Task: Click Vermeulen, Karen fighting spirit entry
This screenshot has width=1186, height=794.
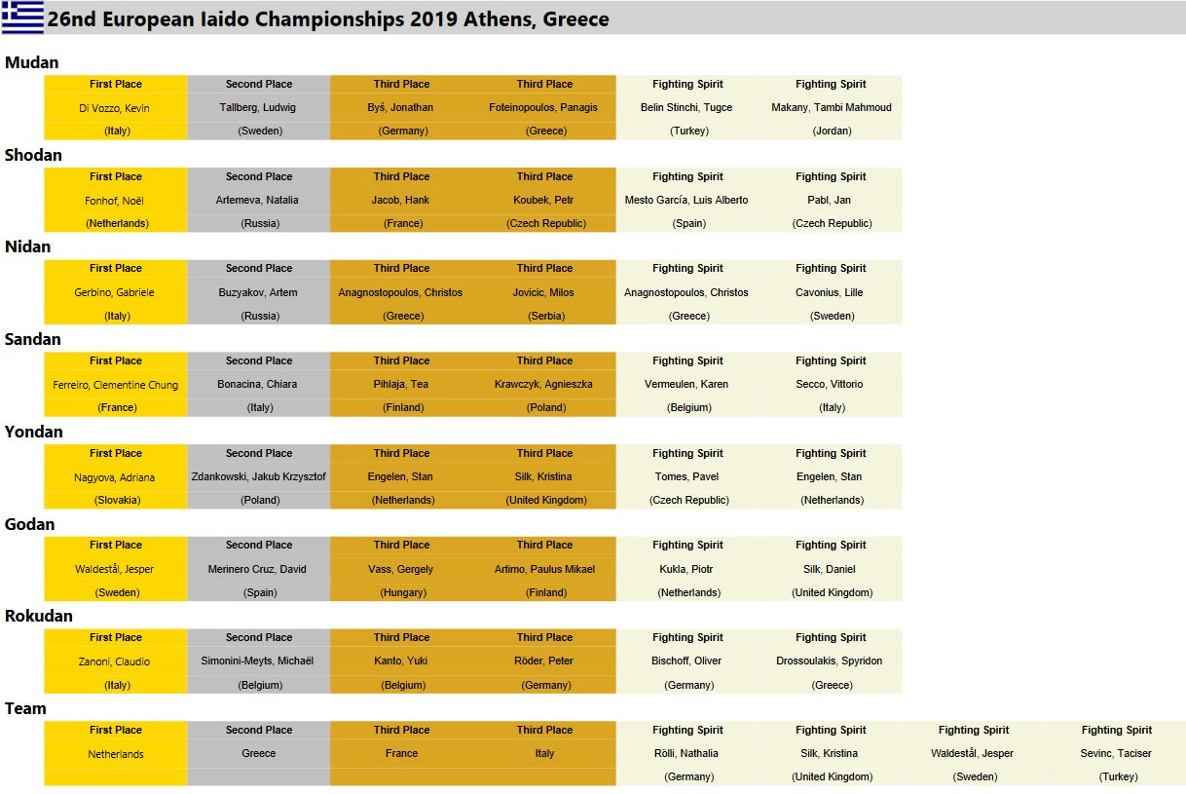Action: click(687, 385)
